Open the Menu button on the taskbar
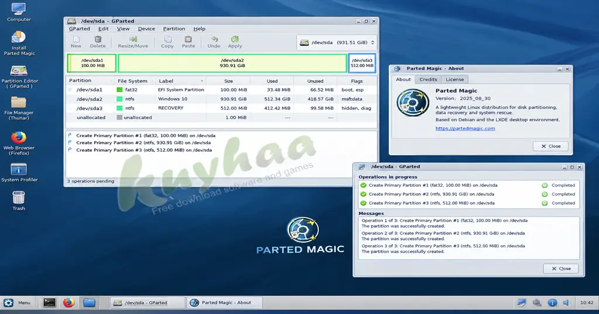Viewport: 599px width, 314px height. (x=17, y=302)
